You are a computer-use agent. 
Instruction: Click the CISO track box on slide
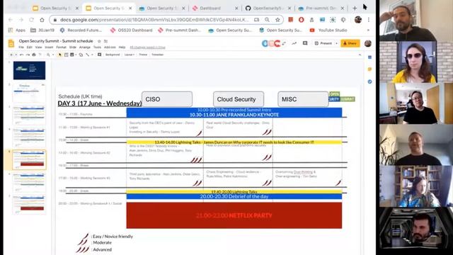click(x=167, y=99)
